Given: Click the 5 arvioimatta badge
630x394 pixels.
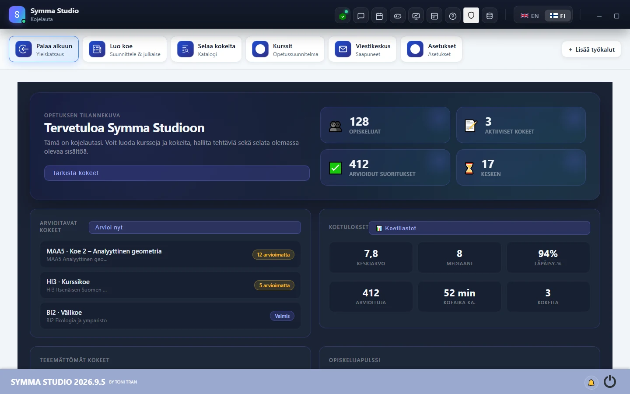Looking at the screenshot, I should pyautogui.click(x=274, y=285).
